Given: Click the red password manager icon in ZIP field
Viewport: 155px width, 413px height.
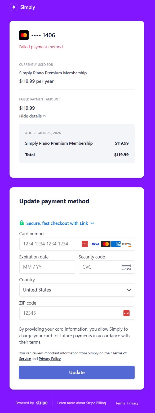Looking at the screenshot, I should point(126,313).
